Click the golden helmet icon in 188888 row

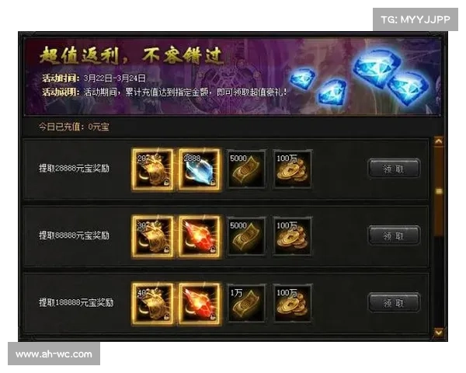pos(152,304)
